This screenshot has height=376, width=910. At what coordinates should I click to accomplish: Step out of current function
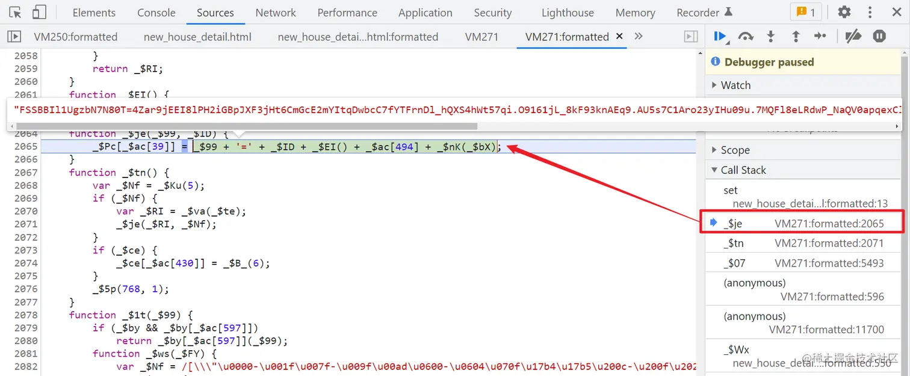(796, 37)
